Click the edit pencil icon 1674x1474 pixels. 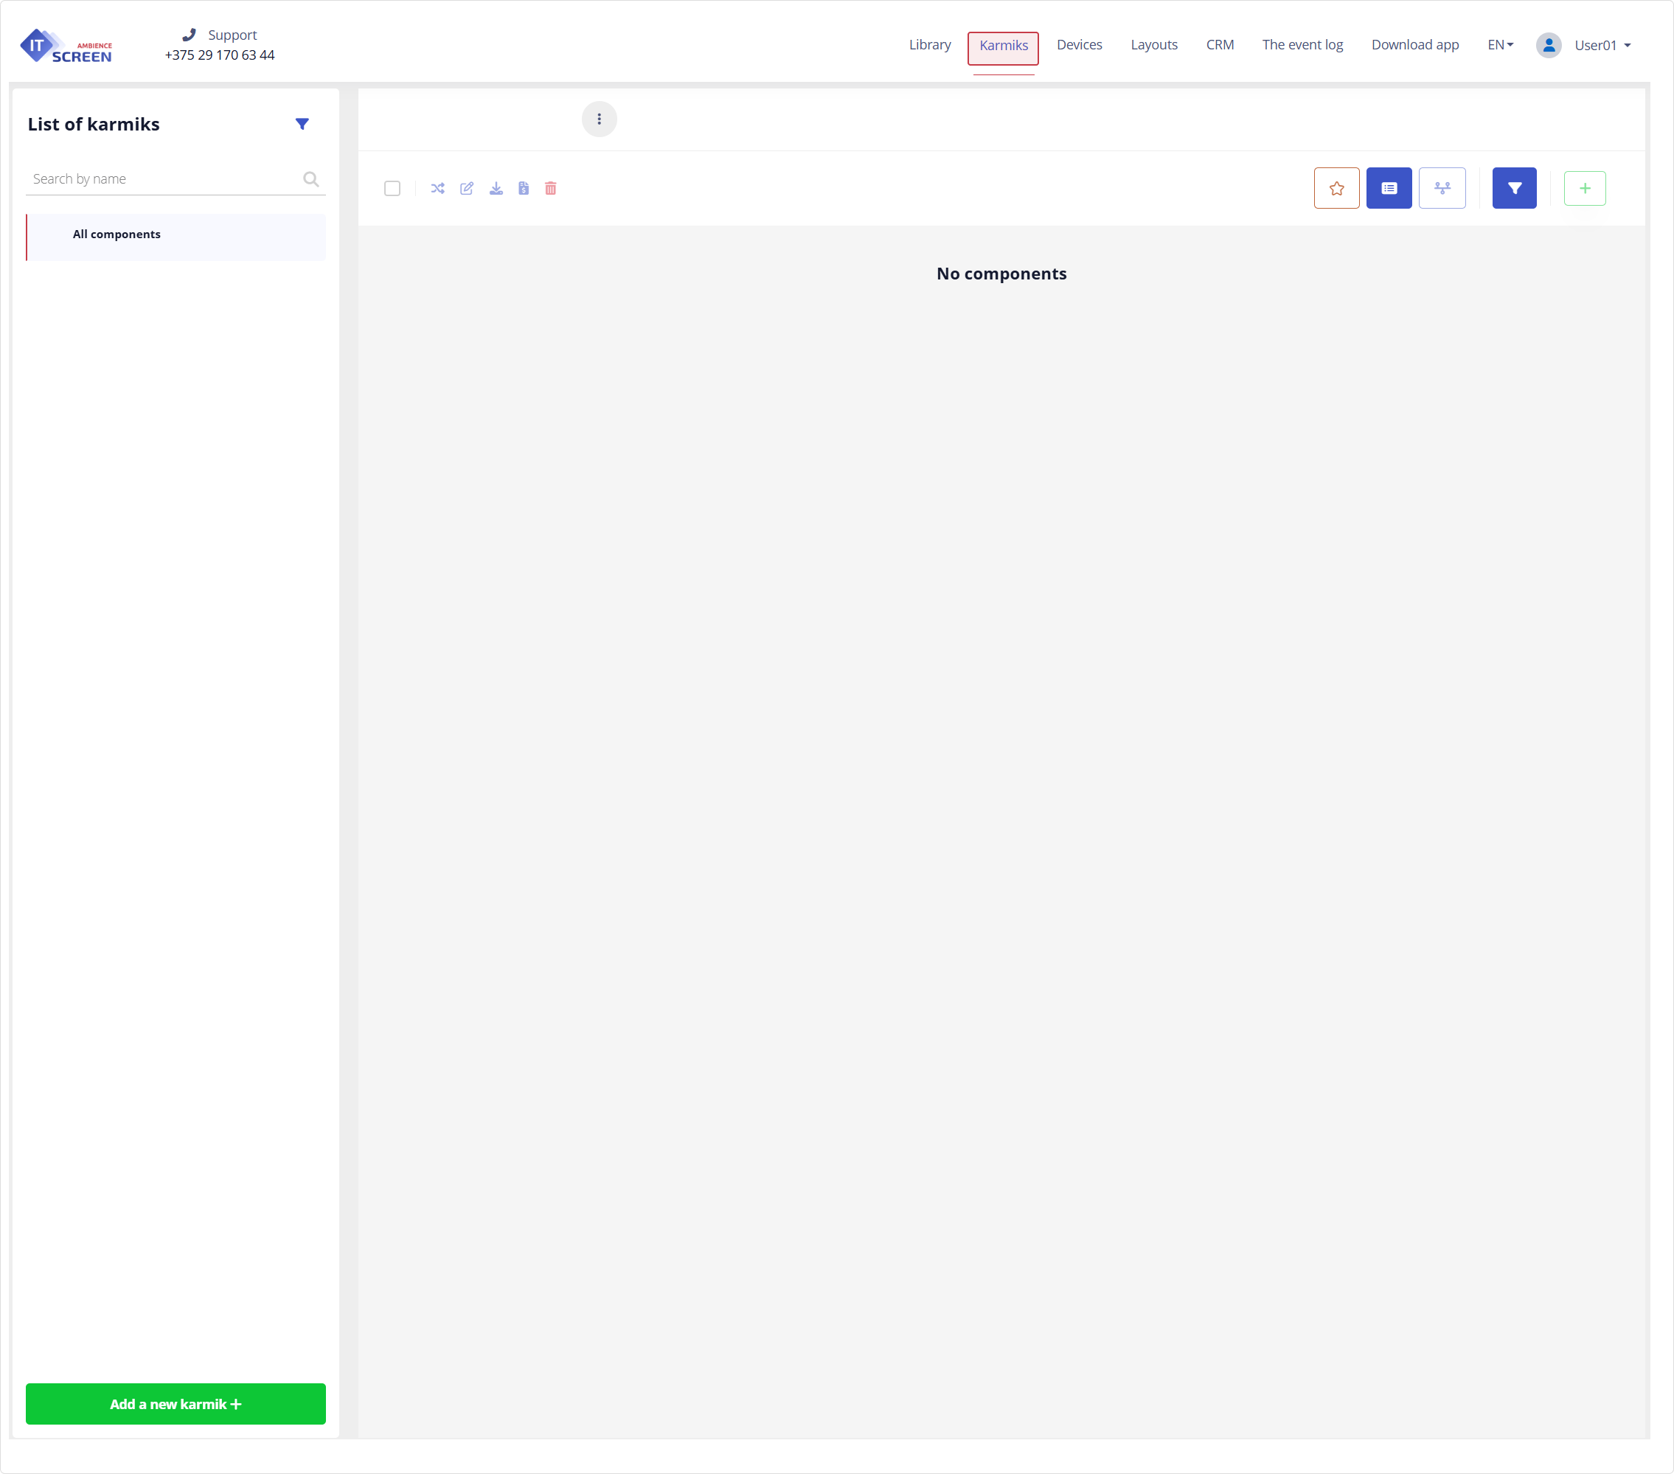(467, 188)
